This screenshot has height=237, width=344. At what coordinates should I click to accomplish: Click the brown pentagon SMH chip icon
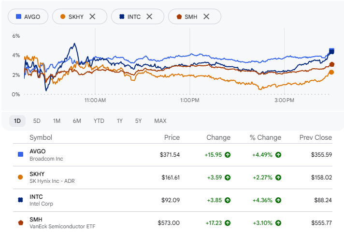[179, 16]
